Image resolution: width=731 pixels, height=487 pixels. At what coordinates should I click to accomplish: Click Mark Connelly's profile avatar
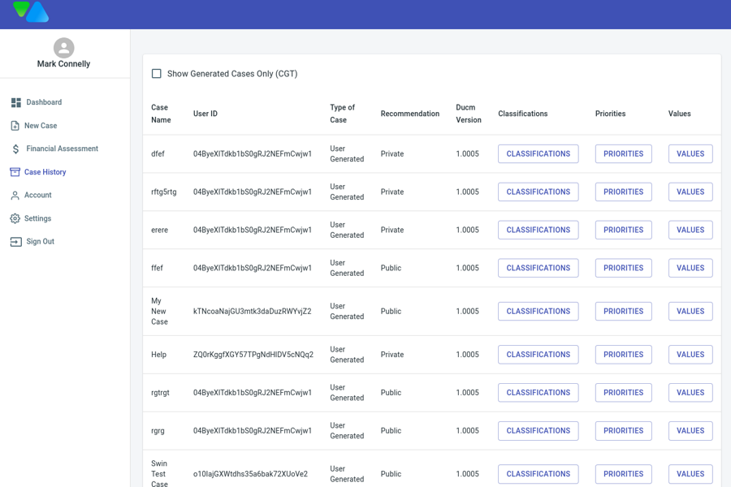[x=64, y=48]
